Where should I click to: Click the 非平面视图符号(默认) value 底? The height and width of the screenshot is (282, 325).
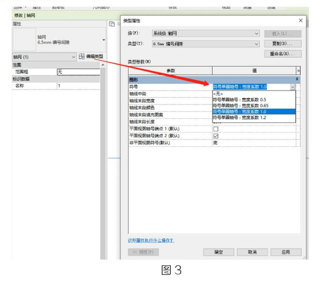(x=254, y=143)
